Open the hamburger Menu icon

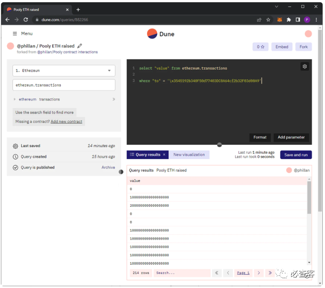point(15,34)
